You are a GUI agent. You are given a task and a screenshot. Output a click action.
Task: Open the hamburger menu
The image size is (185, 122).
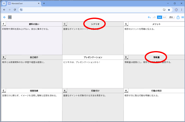point(183,17)
